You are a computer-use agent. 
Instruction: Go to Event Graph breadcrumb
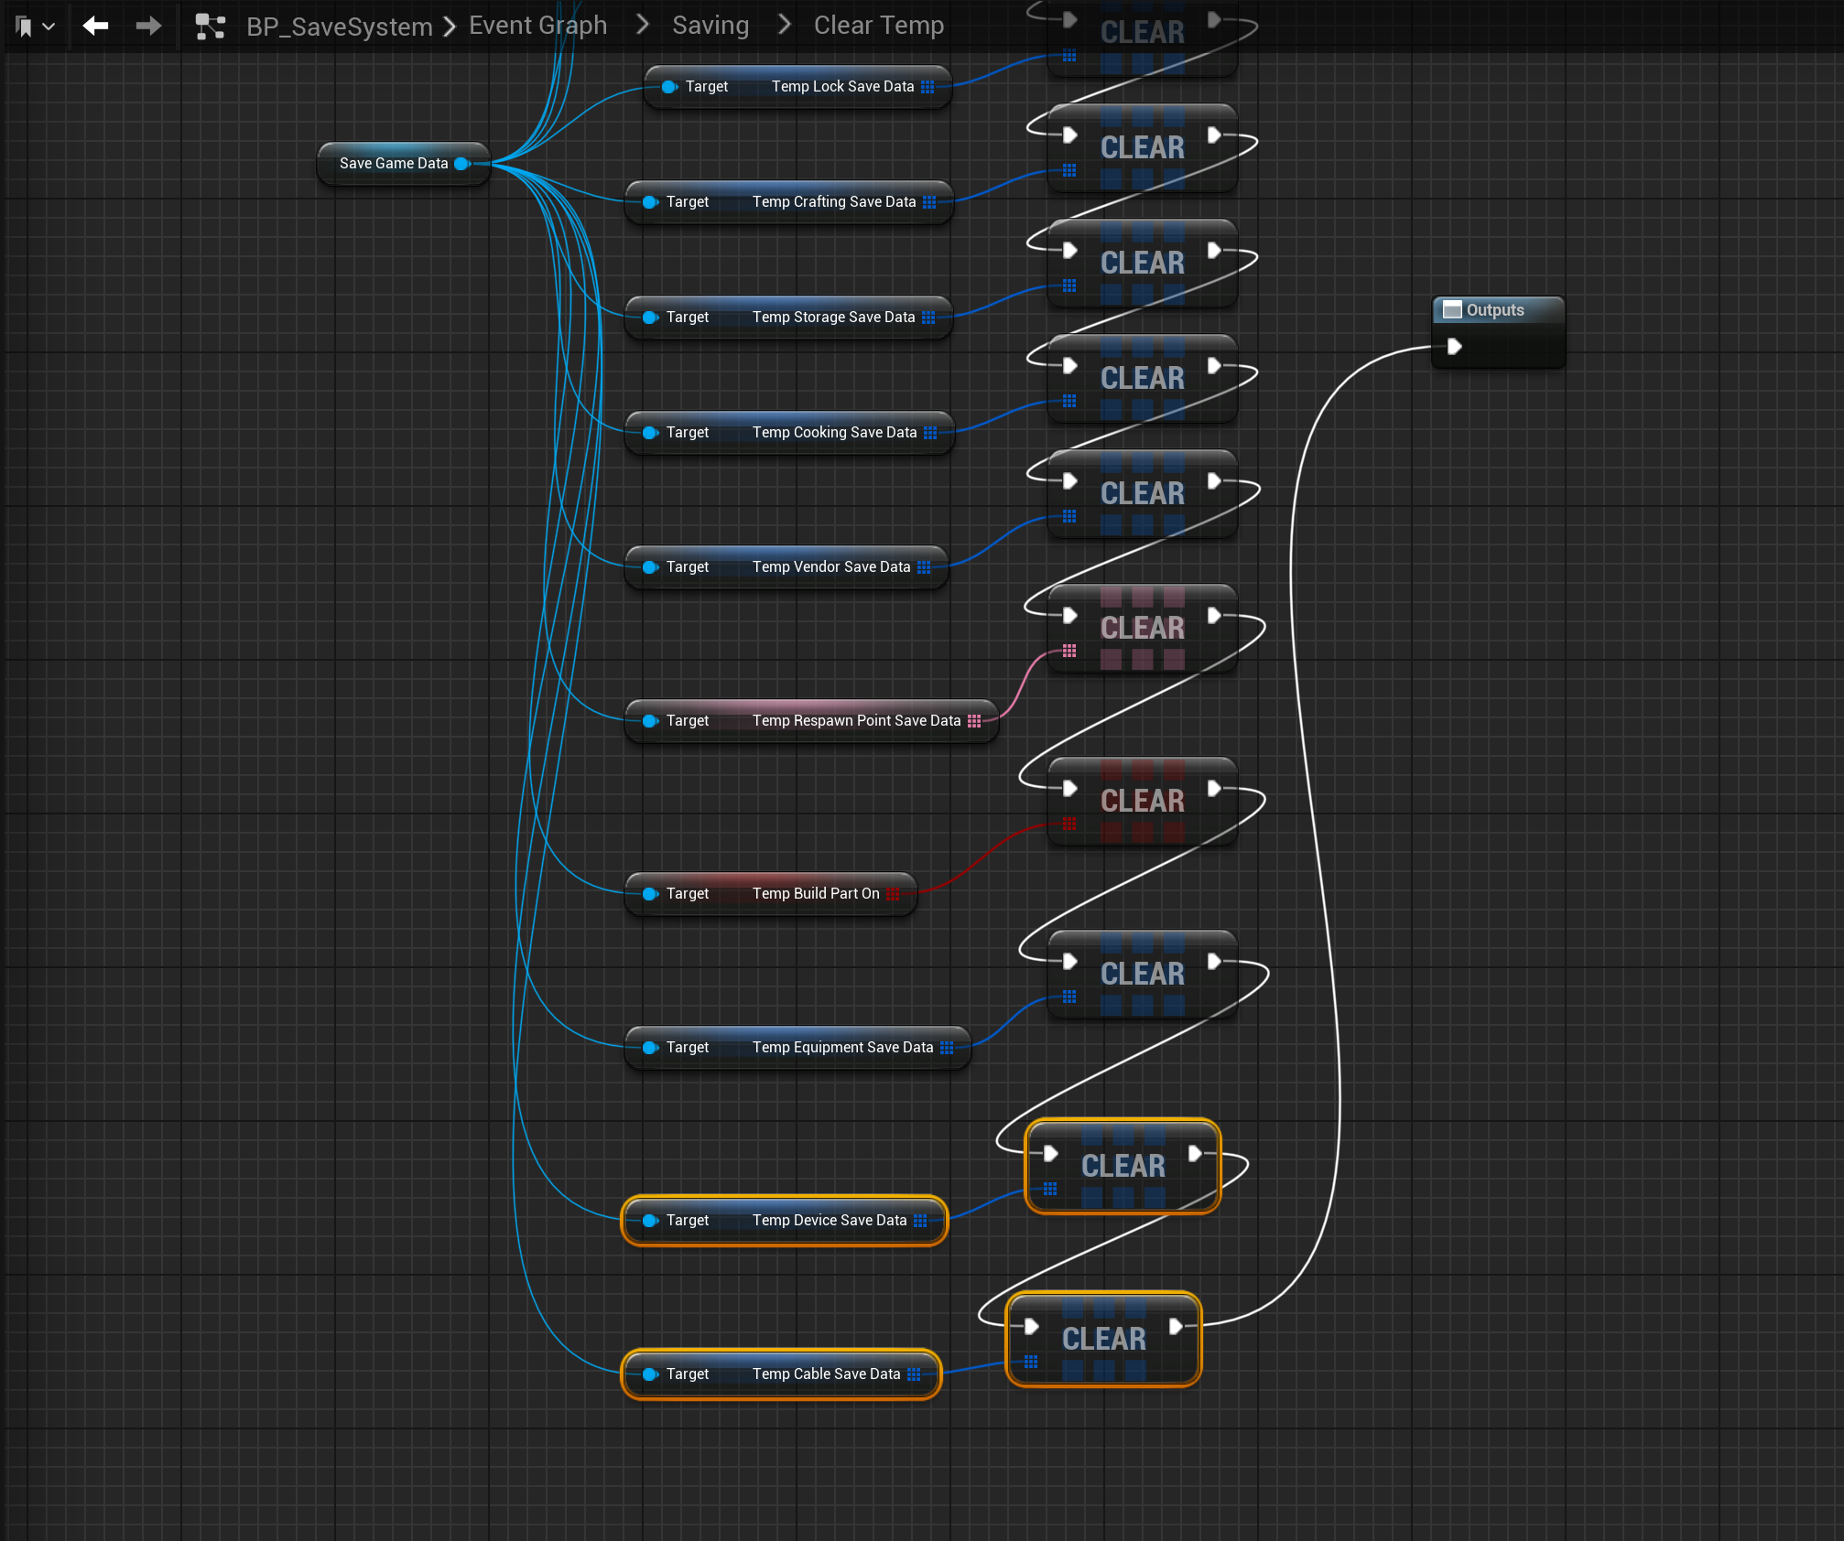click(x=537, y=26)
